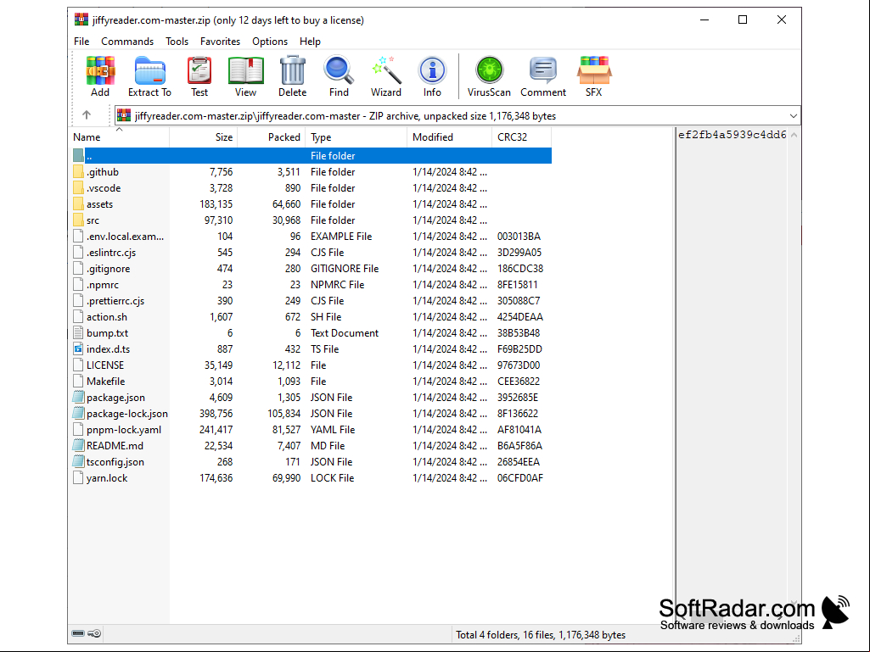Sort by the Name column header
The image size is (870, 652).
coord(119,137)
